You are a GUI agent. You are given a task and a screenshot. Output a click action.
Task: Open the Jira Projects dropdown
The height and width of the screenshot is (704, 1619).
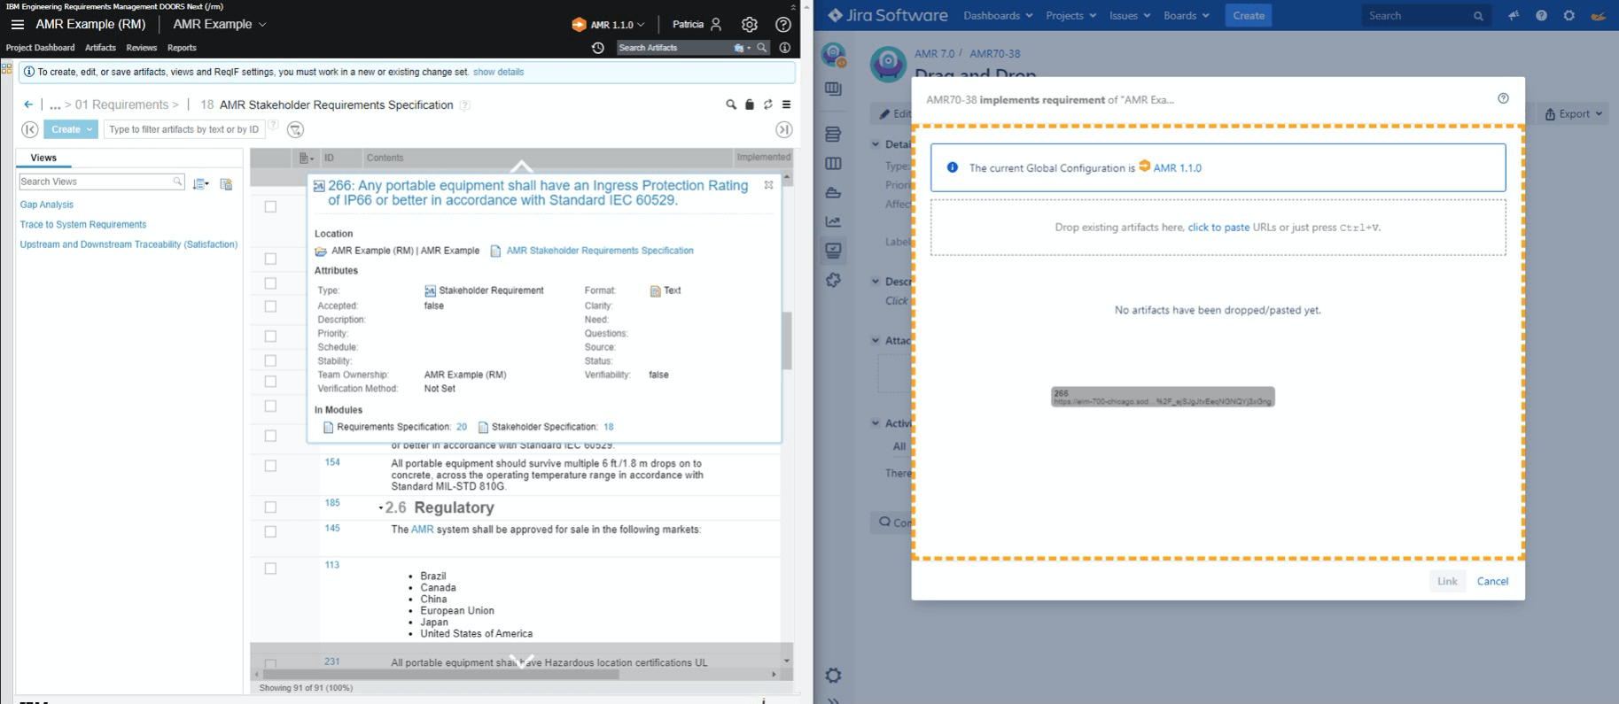pos(1070,16)
